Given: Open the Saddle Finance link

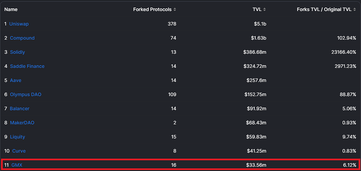Looking at the screenshot, I should (x=27, y=66).
